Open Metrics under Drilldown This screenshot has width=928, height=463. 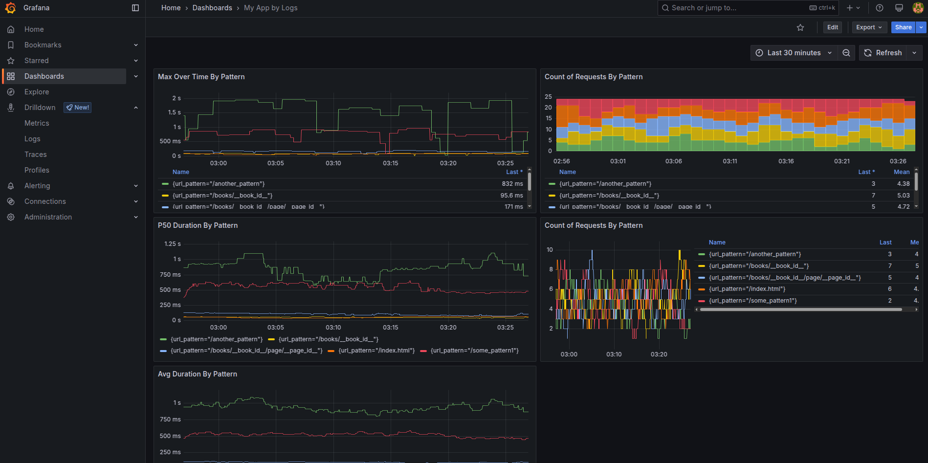point(37,123)
